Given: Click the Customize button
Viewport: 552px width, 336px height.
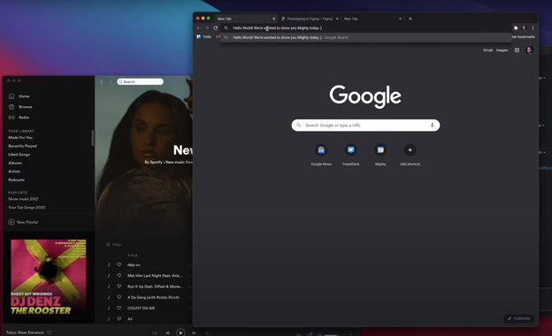Looking at the screenshot, I should [519, 318].
